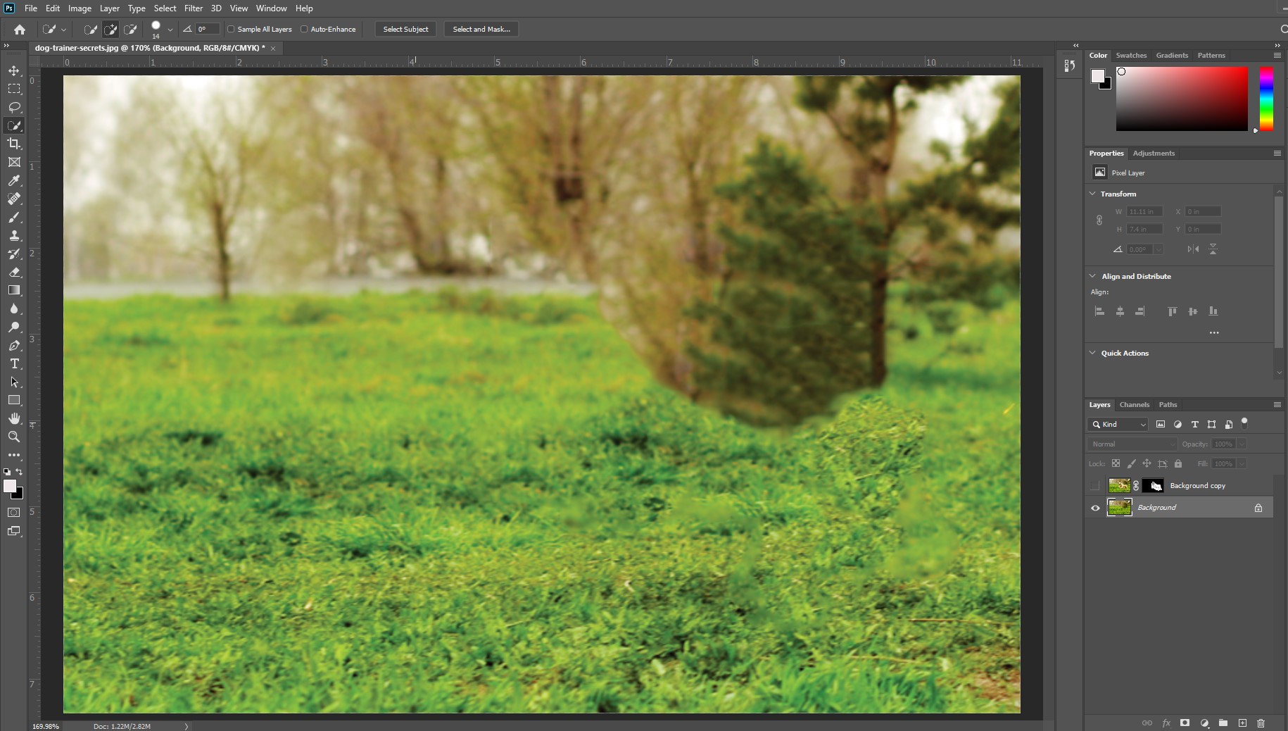Click the brush angle input field
This screenshot has height=731, width=1288.
tap(208, 30)
